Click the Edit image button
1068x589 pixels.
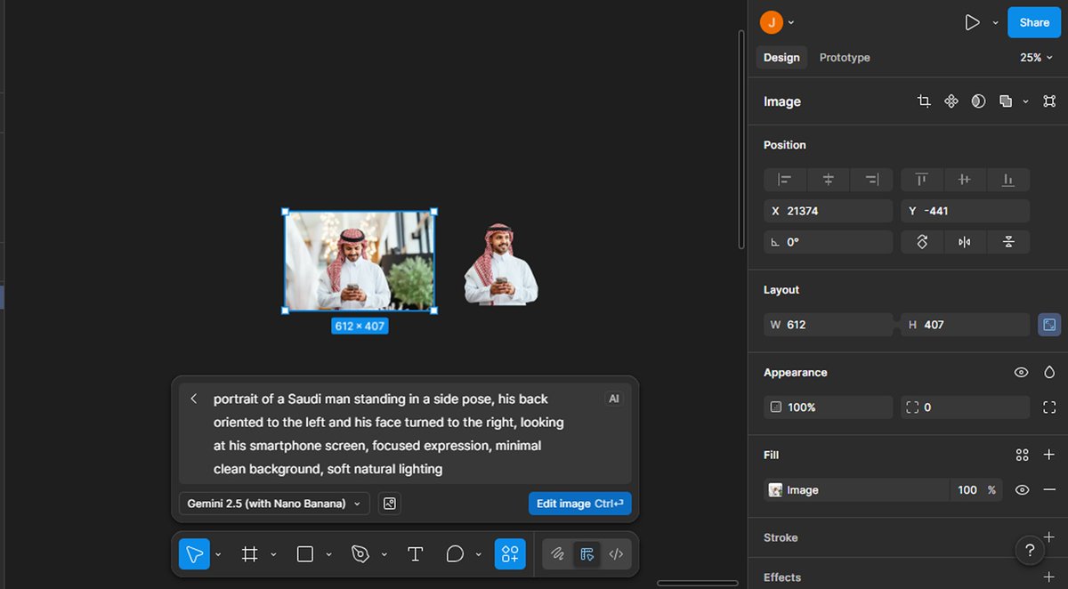coord(579,504)
